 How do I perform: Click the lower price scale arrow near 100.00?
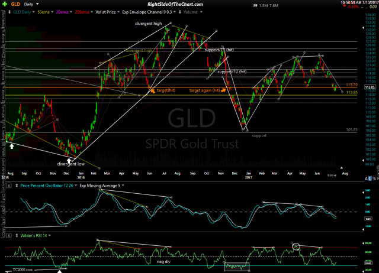[363, 160]
